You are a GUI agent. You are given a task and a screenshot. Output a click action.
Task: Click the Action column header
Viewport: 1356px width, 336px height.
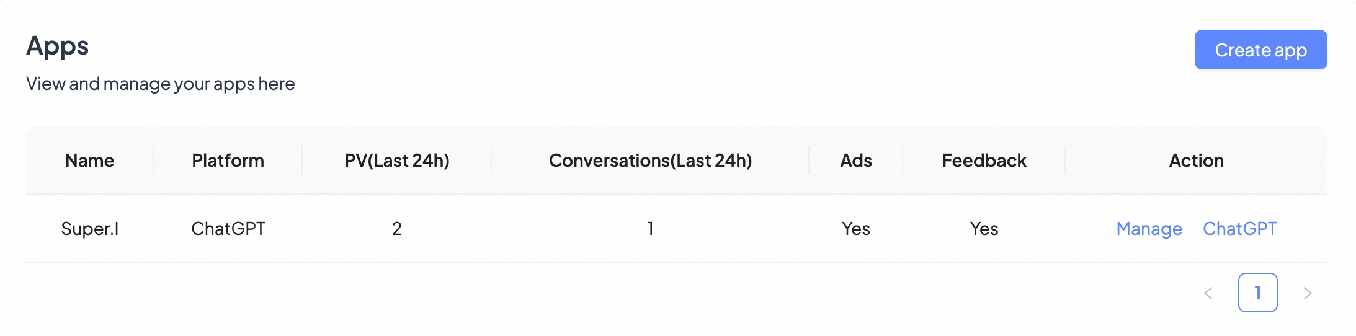tap(1196, 161)
